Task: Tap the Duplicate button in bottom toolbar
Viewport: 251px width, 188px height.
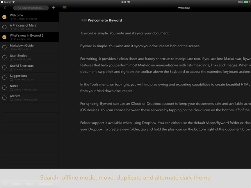Action: tap(45, 183)
